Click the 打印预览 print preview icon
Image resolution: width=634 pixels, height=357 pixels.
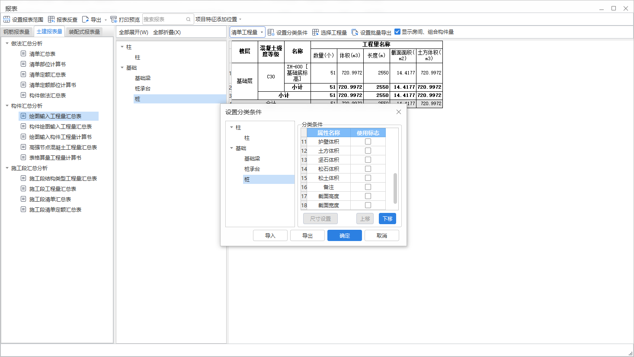click(114, 19)
